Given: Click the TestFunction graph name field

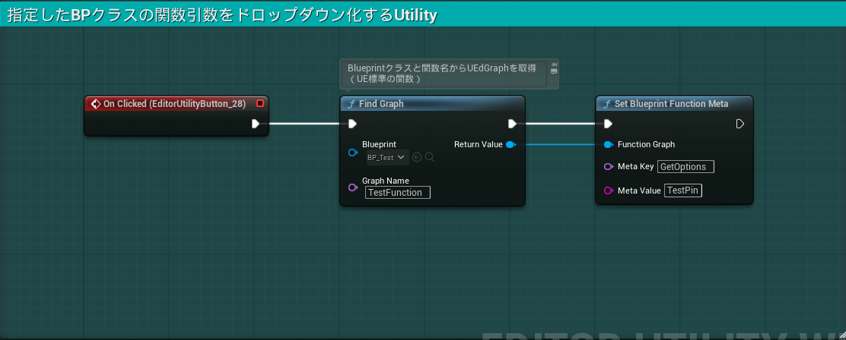Looking at the screenshot, I should [x=397, y=193].
